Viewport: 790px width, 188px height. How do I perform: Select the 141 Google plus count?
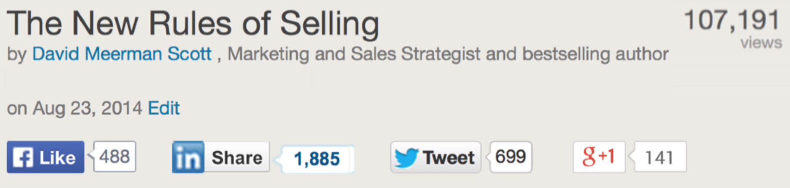point(659,157)
